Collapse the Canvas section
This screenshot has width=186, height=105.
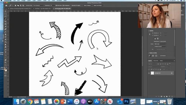point(149,31)
